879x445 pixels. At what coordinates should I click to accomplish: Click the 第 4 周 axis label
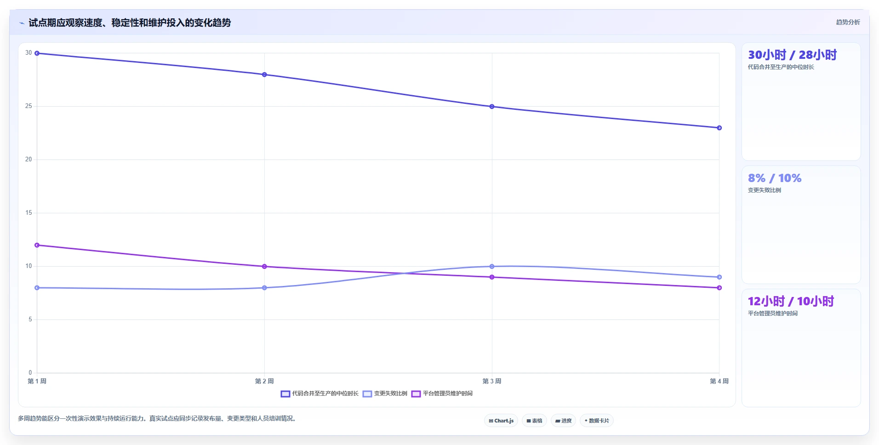pos(719,381)
